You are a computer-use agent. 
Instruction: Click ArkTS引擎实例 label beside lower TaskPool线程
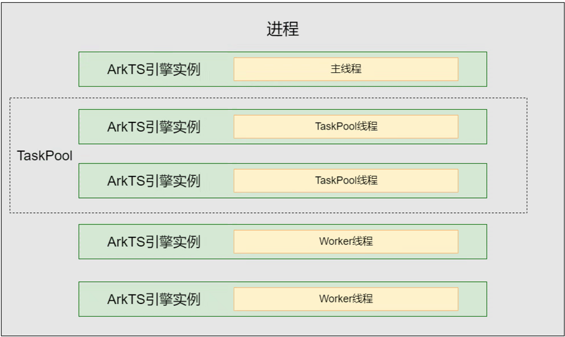[x=153, y=181]
